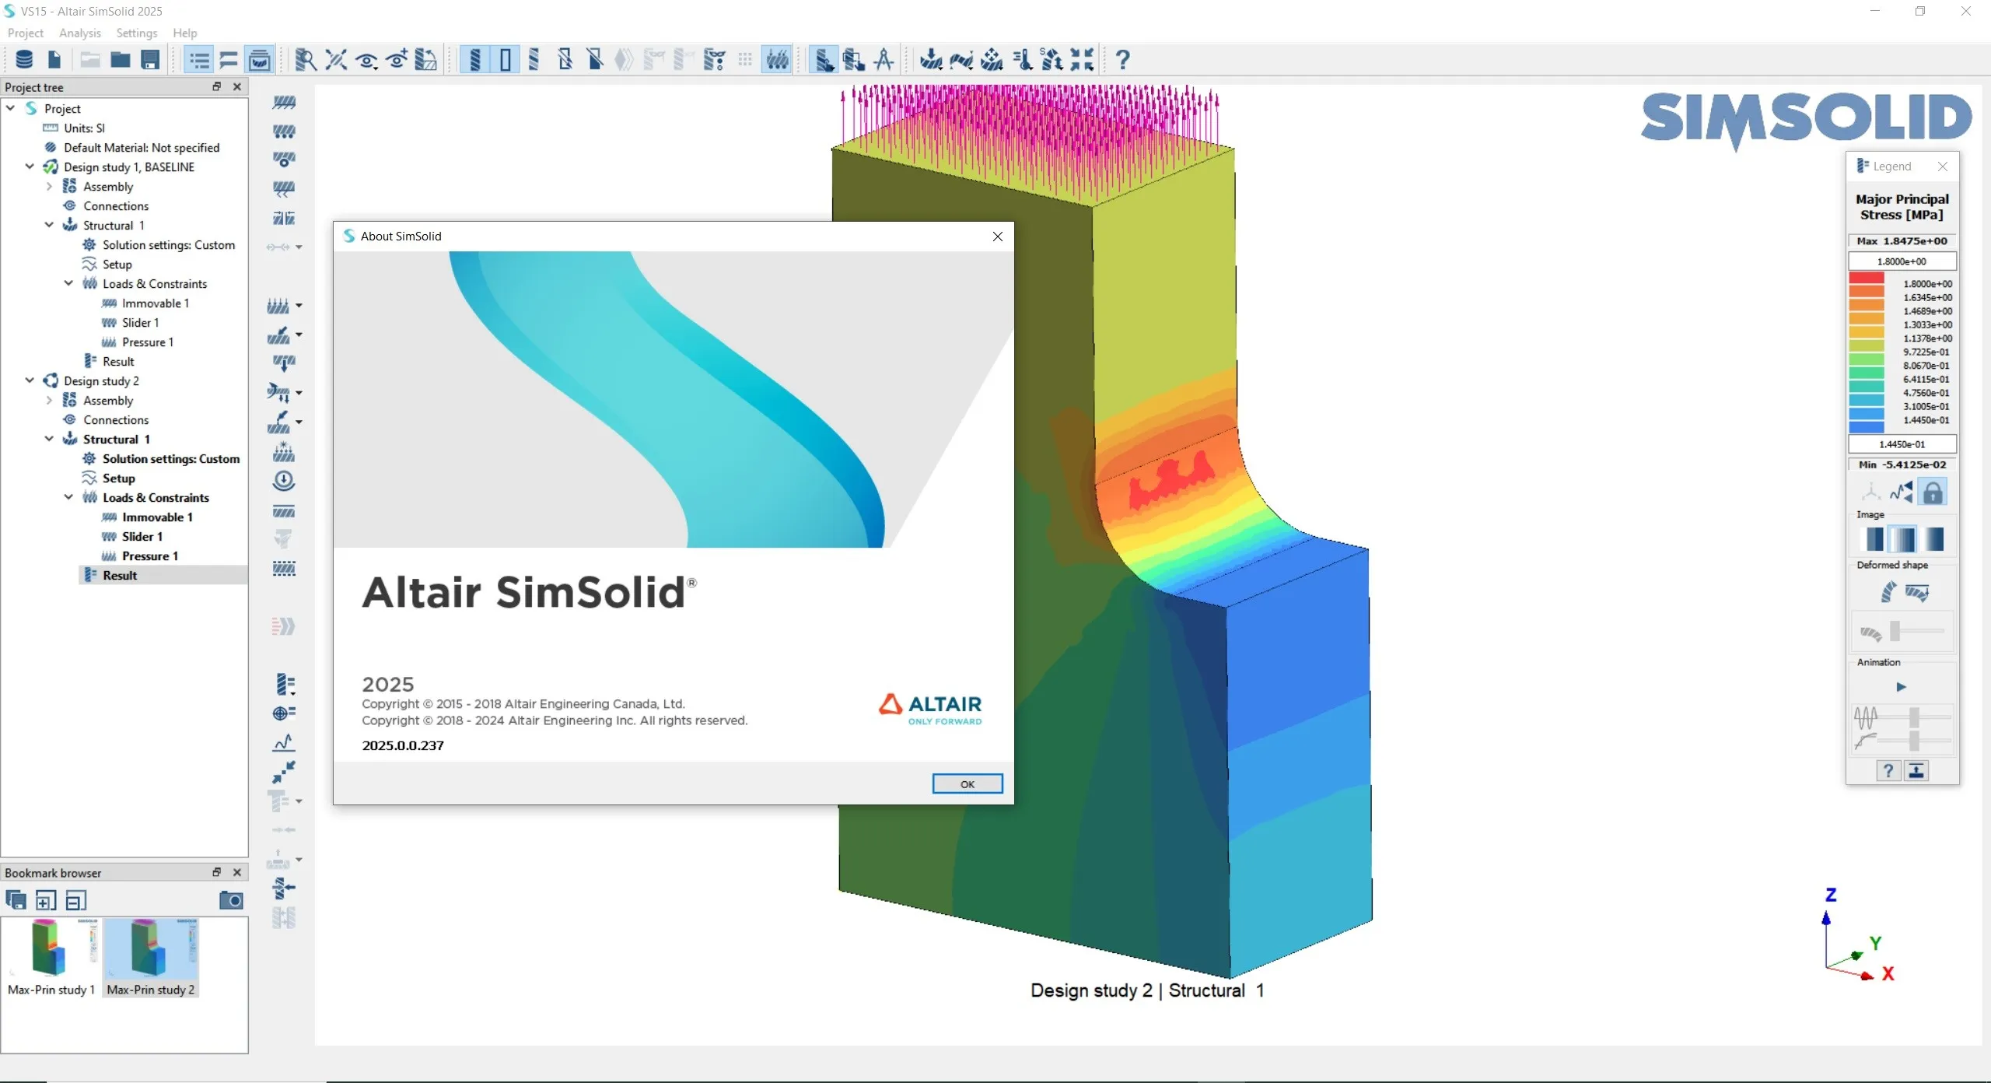Select the middle smooth contour image style
1991x1083 pixels.
(x=1904, y=538)
